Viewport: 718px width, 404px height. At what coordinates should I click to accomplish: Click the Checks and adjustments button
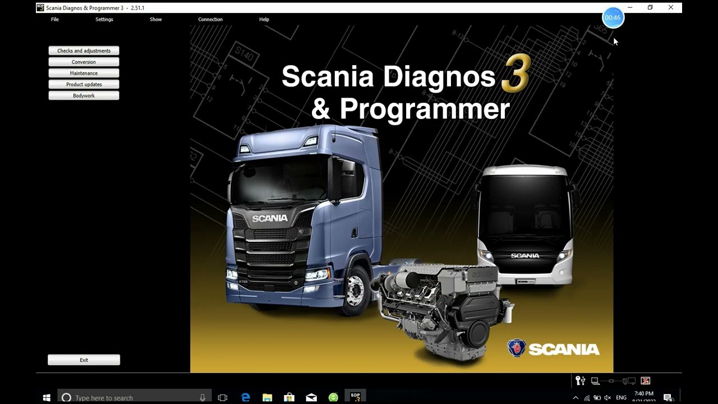[84, 50]
